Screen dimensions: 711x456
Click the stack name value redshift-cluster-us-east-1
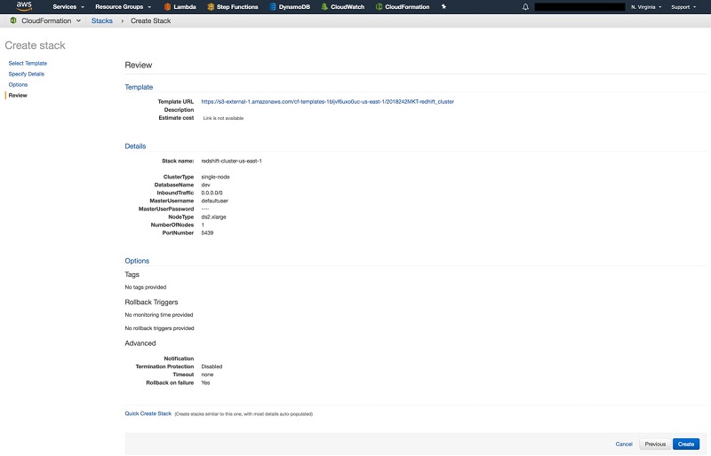231,161
